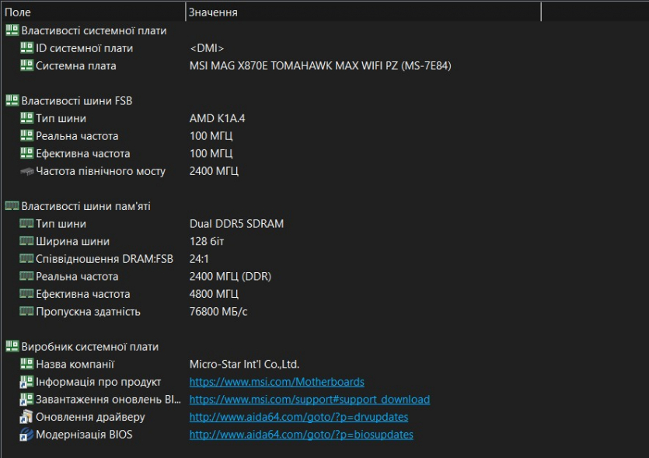Select the icon beside Частота північного мосту

click(27, 171)
